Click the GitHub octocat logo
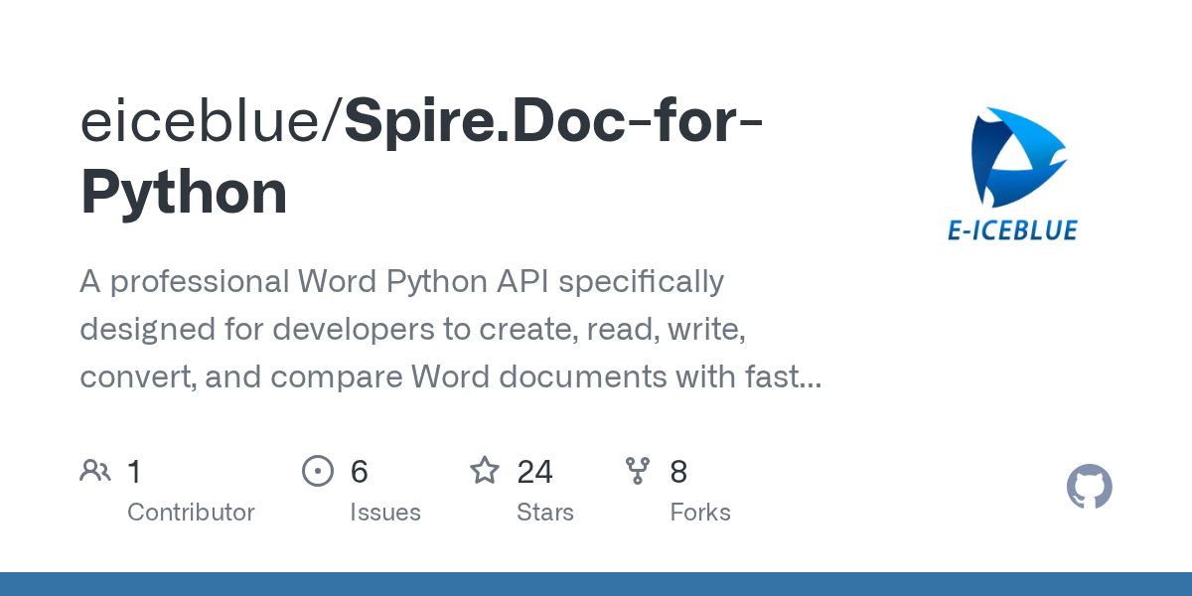Image resolution: width=1192 pixels, height=596 pixels. [x=1090, y=488]
